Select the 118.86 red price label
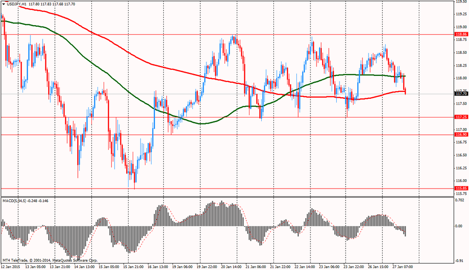This screenshot has height=270, width=469. pos(461,34)
